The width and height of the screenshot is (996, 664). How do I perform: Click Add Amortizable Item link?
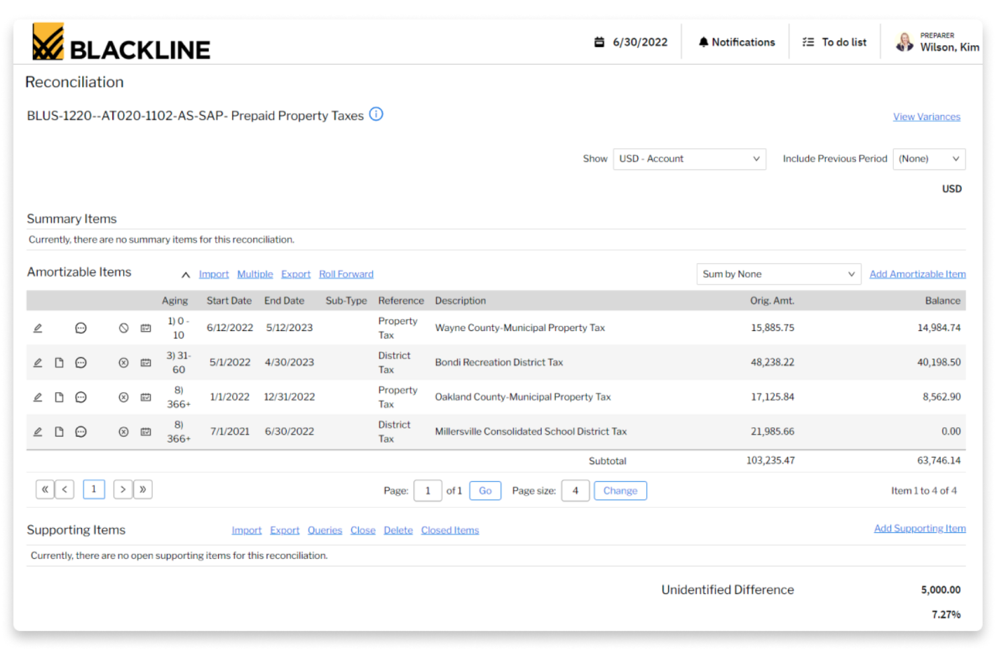(917, 274)
